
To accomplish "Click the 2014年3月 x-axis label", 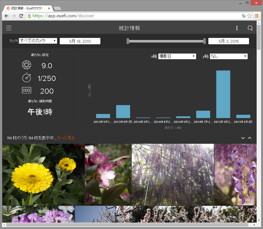I will point(143,122).
